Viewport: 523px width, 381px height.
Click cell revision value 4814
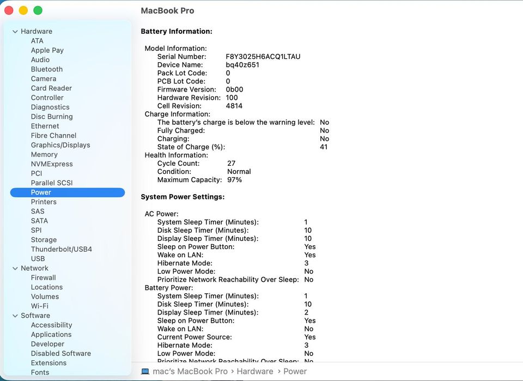[x=234, y=106]
